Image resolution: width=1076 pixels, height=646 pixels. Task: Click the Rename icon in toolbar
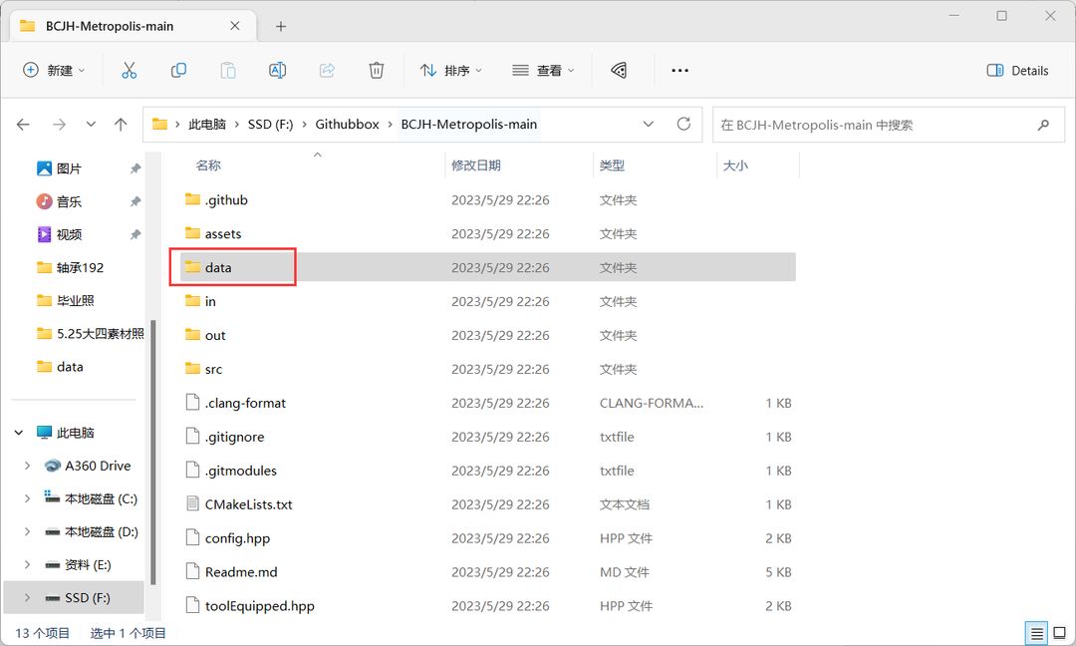click(277, 70)
